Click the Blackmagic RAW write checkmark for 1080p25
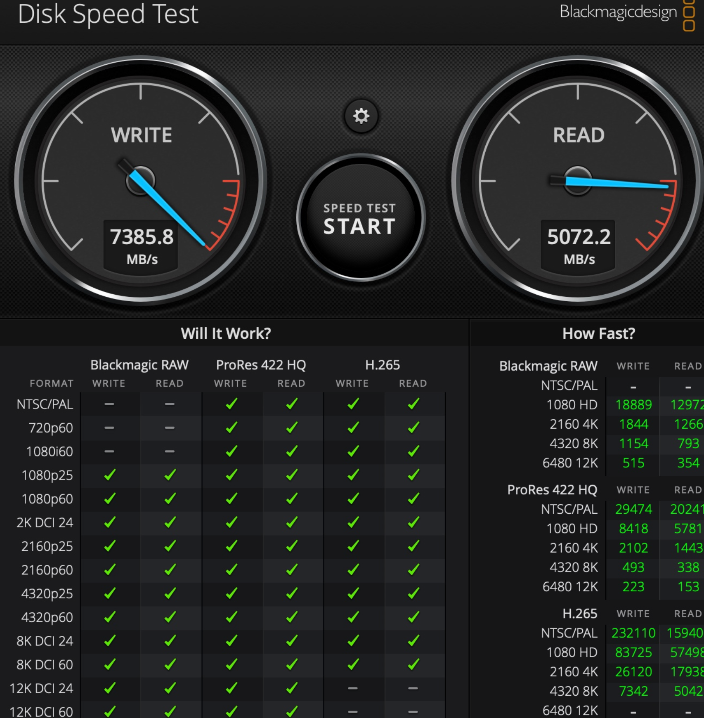 (x=109, y=475)
